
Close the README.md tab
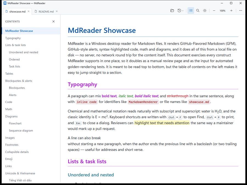[x=57, y=11]
